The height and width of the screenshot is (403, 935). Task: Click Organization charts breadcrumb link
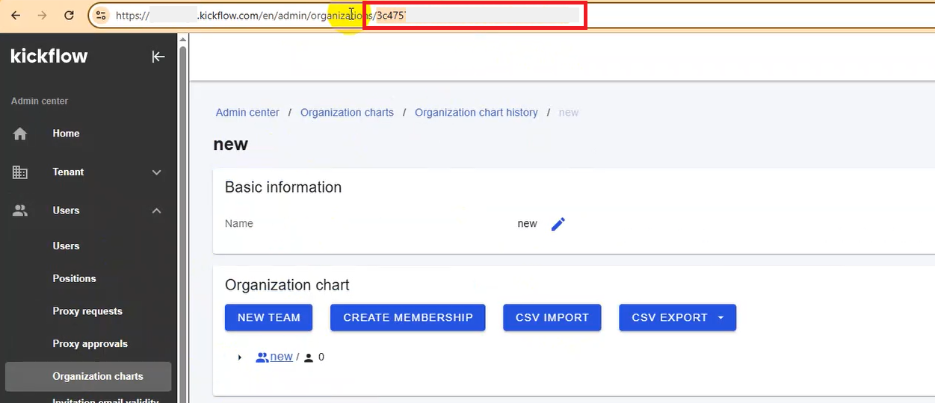(x=347, y=113)
